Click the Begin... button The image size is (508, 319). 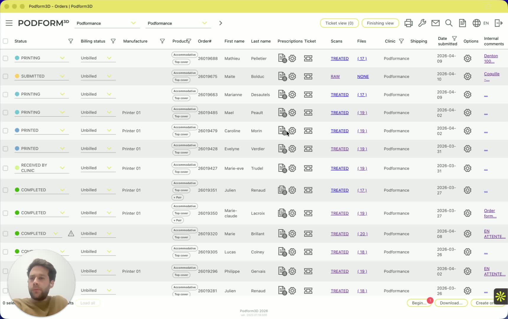(419, 303)
